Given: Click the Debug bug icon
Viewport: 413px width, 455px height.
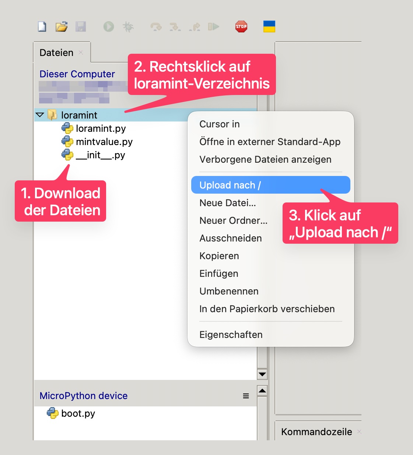Looking at the screenshot, I should point(128,27).
